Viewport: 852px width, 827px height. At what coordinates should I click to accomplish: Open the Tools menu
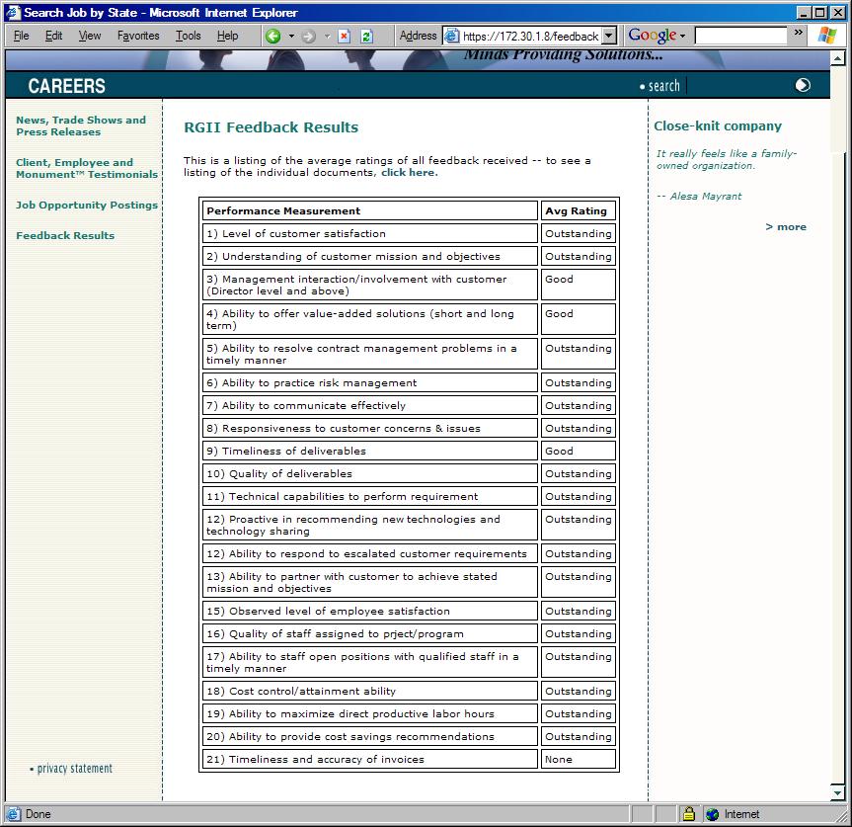coord(188,36)
